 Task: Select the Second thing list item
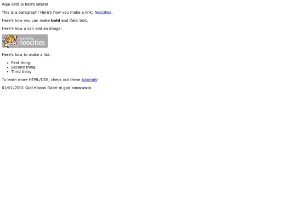tap(23, 67)
